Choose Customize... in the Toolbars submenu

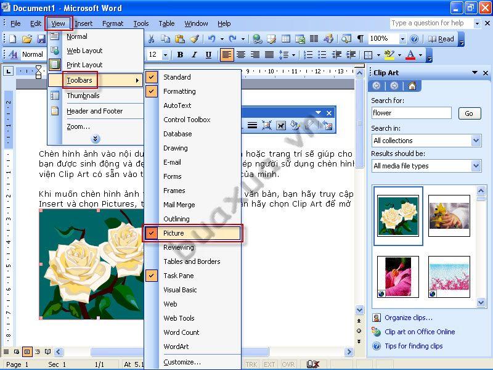coord(192,362)
